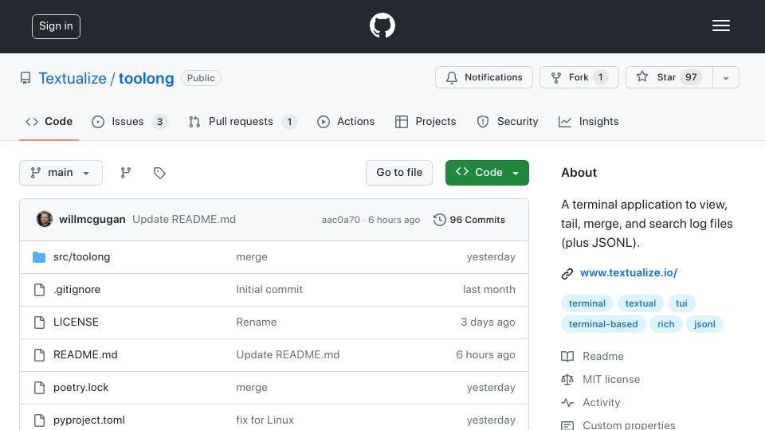765x430 pixels.
Task: Click the Go to file button
Action: tap(399, 173)
